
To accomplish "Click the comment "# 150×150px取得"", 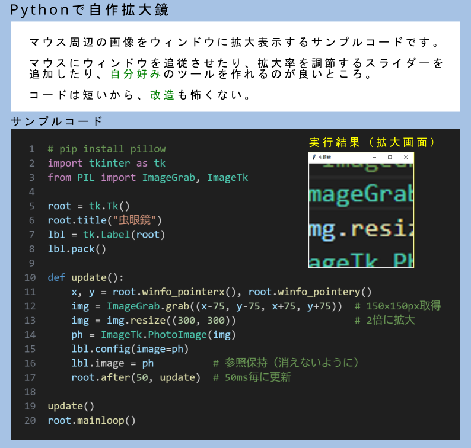I will [x=397, y=306].
